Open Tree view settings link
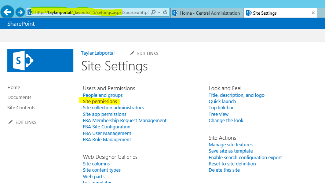 click(219, 114)
